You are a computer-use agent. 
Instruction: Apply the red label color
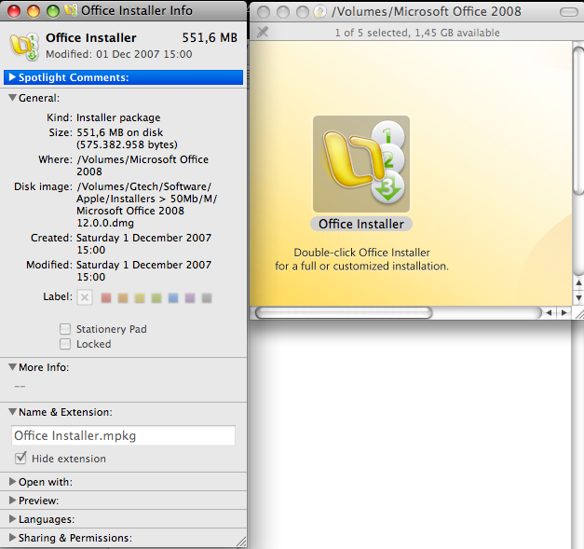point(106,297)
